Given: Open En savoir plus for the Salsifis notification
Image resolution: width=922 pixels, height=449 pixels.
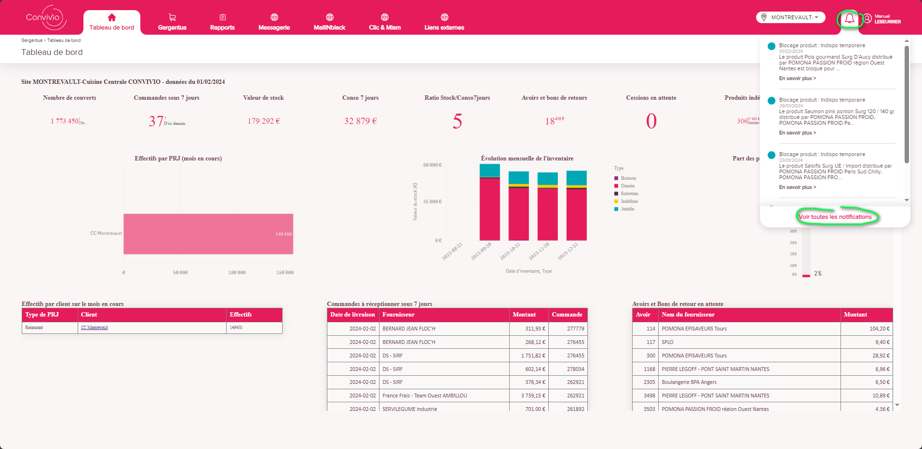Looking at the screenshot, I should pyautogui.click(x=798, y=187).
